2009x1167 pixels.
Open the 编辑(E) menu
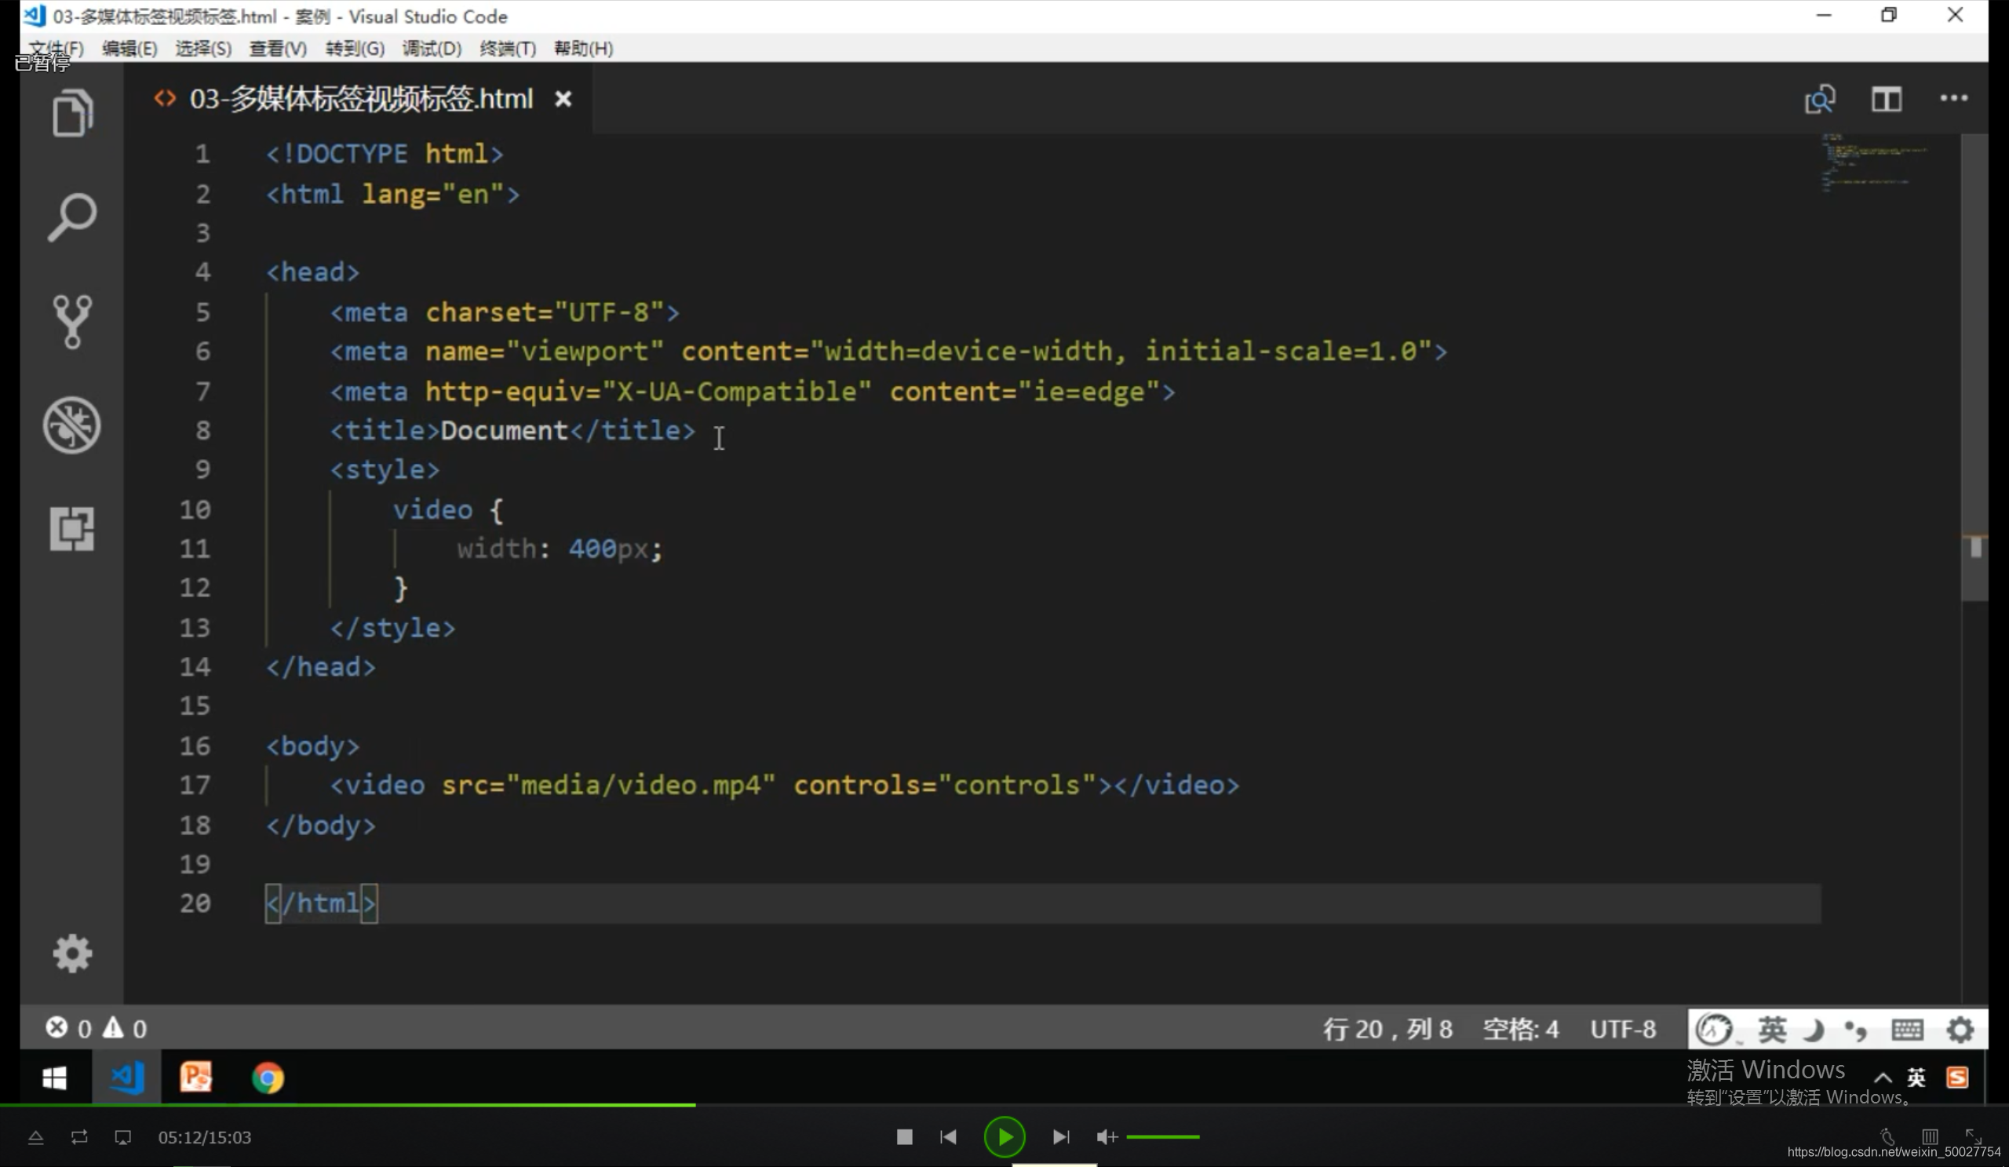point(129,49)
